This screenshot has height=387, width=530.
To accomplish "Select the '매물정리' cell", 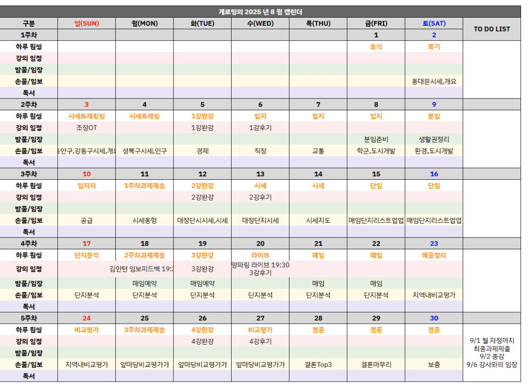I will (434, 255).
